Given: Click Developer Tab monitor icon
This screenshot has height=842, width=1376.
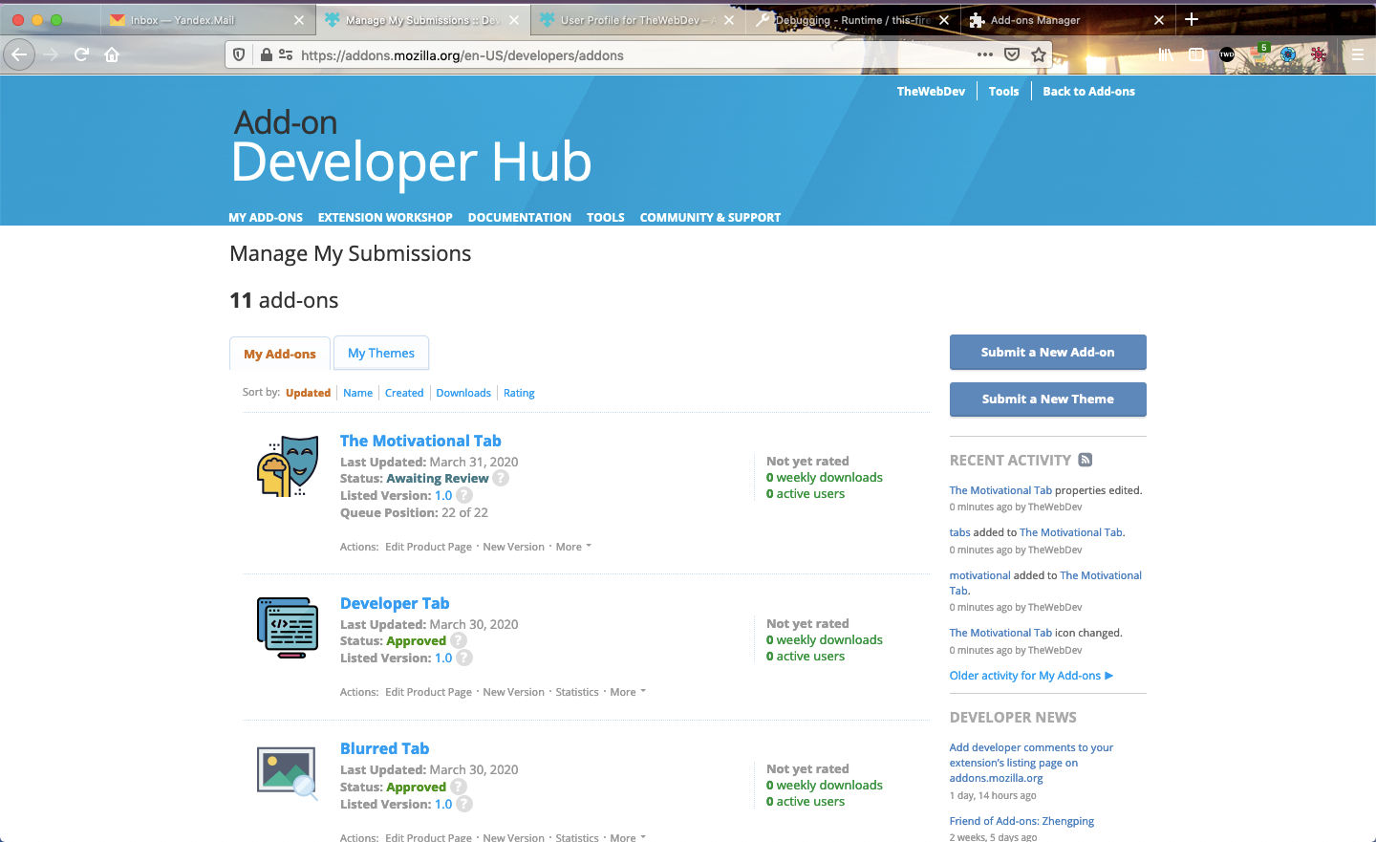Looking at the screenshot, I should (x=288, y=628).
